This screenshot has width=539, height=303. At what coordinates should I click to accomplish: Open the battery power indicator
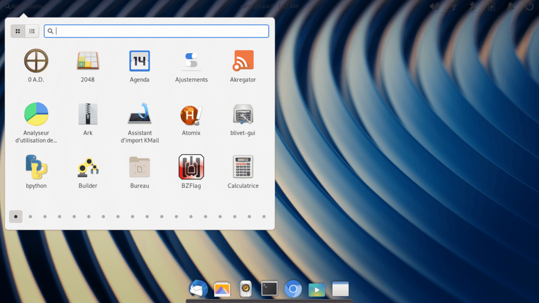pos(492,6)
